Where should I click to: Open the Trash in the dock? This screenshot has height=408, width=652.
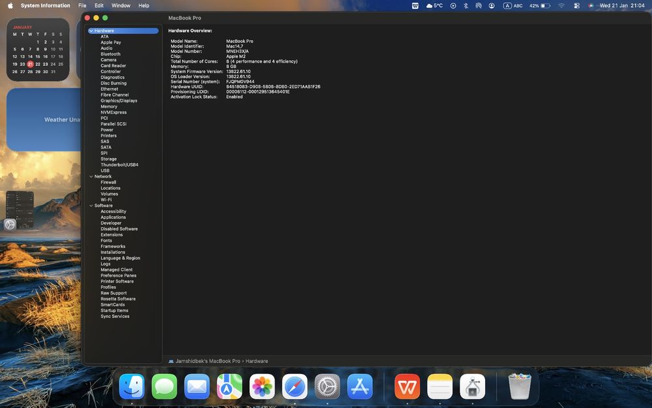coord(520,386)
